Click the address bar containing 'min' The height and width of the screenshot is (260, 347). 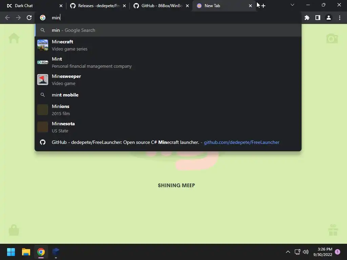(168, 18)
